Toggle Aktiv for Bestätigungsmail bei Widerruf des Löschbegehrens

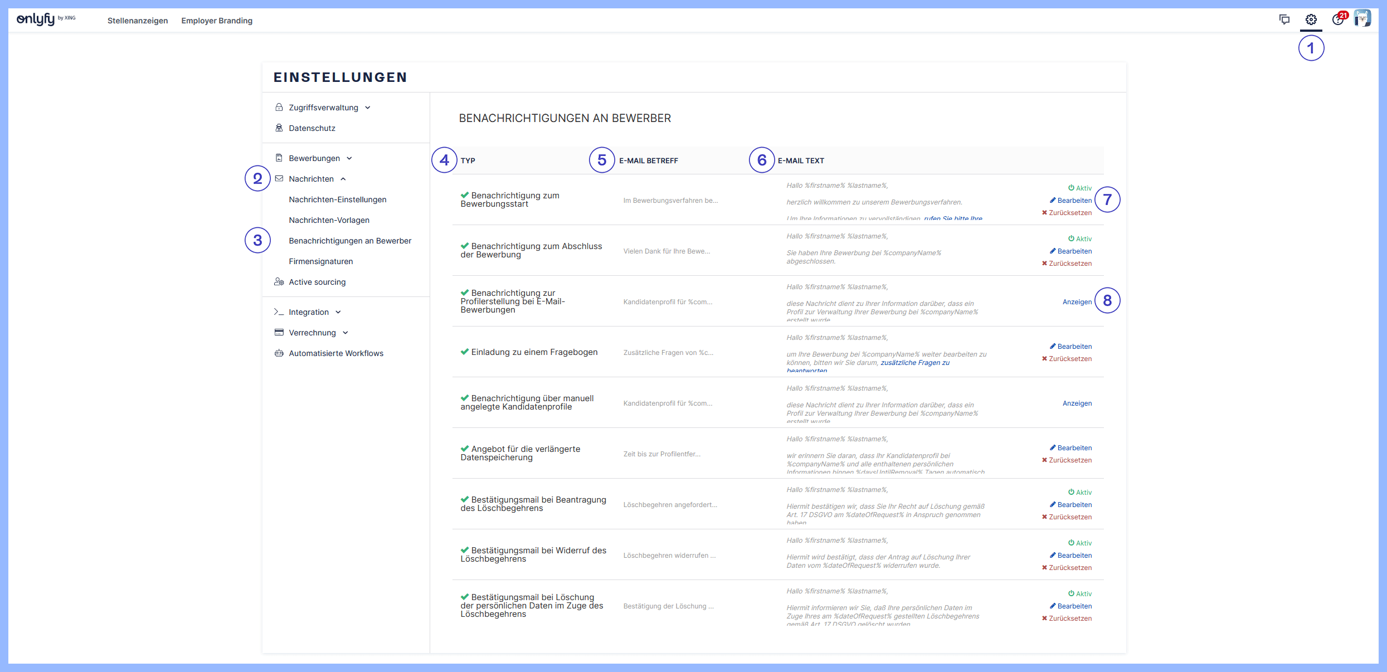[1079, 543]
